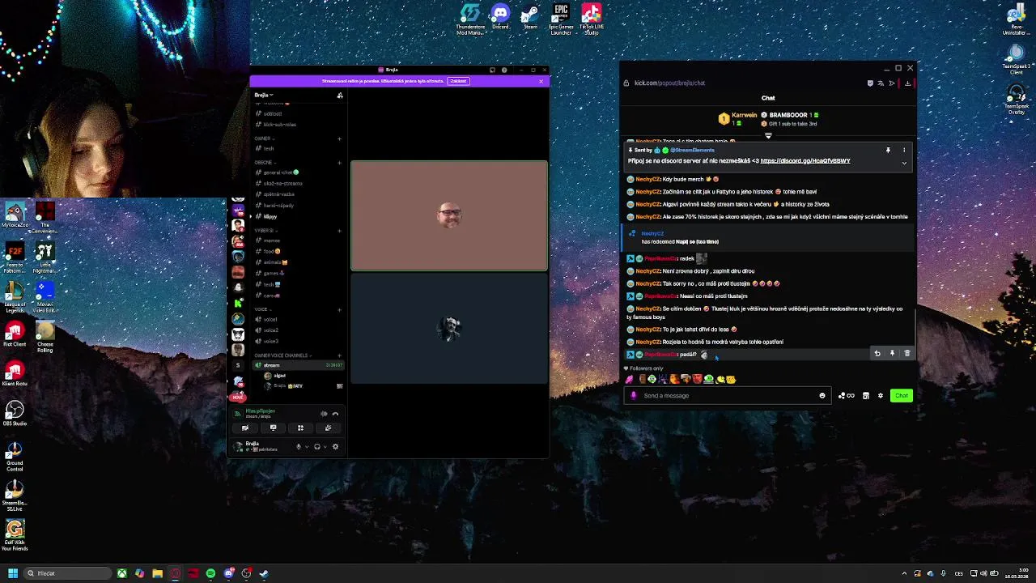Image resolution: width=1036 pixels, height=583 pixels.
Task: Expand the pinned message chevron in Kick chat
Action: [904, 163]
